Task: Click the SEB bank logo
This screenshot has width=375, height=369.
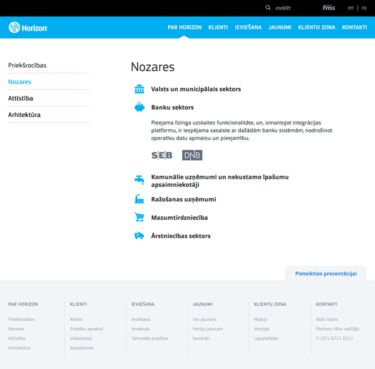Action: (x=162, y=155)
